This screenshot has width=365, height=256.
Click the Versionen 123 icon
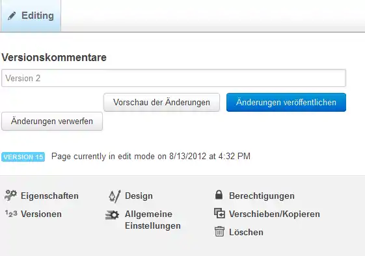tap(11, 213)
